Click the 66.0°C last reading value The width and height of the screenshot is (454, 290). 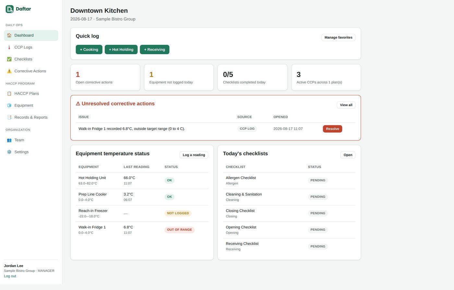[129, 178]
